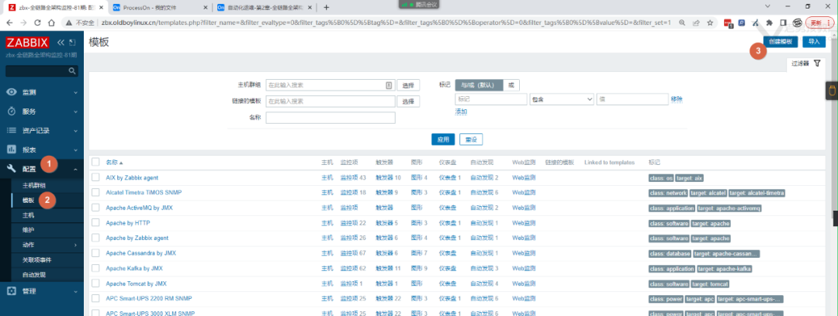Click the bar chart icon beside 报表
Screen dimensions: 838x316
(12, 149)
